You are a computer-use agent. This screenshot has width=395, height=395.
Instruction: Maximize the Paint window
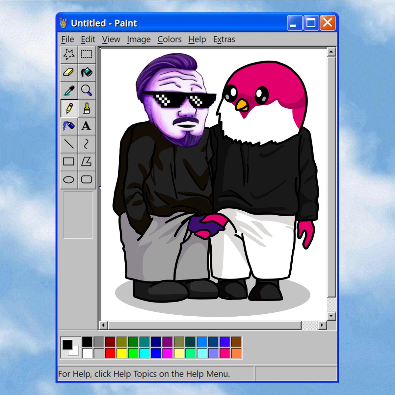pyautogui.click(x=311, y=23)
